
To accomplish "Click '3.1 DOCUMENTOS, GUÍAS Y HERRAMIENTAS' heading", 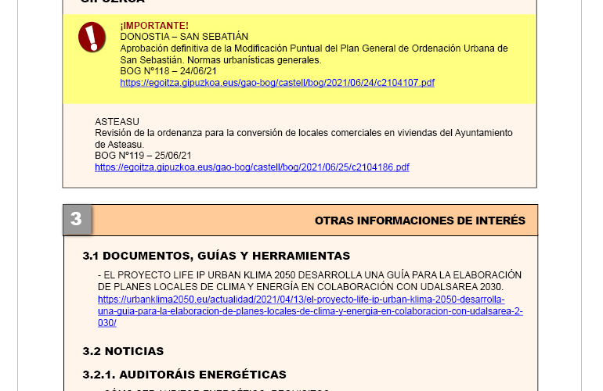I will 216,256.
